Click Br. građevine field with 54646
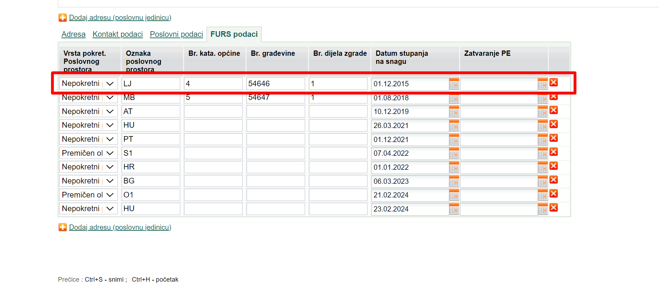The height and width of the screenshot is (289, 659). [276, 83]
